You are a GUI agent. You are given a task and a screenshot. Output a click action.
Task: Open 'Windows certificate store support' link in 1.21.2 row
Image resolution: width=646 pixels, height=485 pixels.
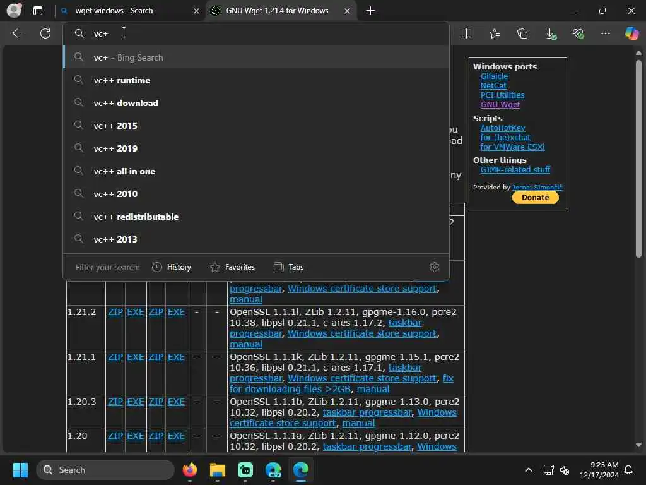[x=361, y=333]
